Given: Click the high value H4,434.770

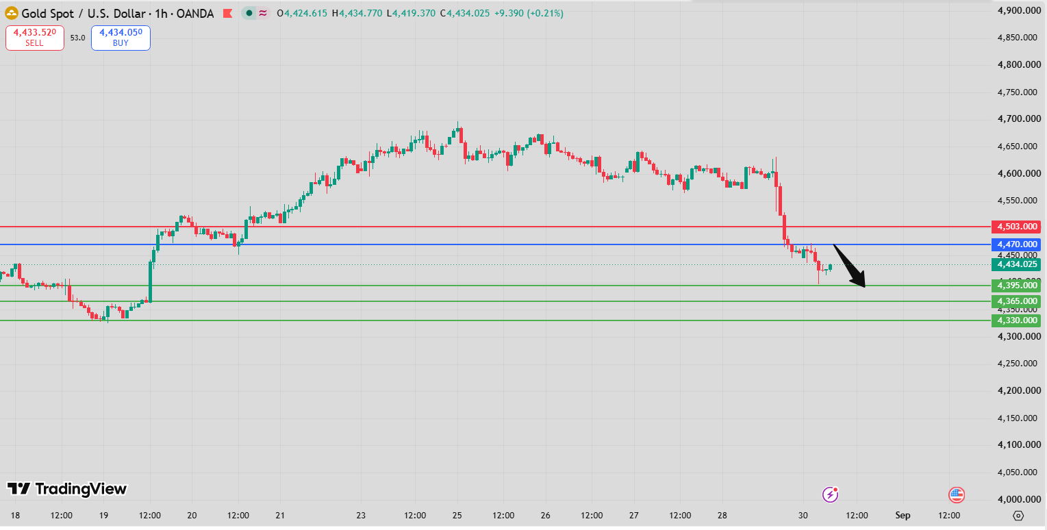Looking at the screenshot, I should (357, 14).
